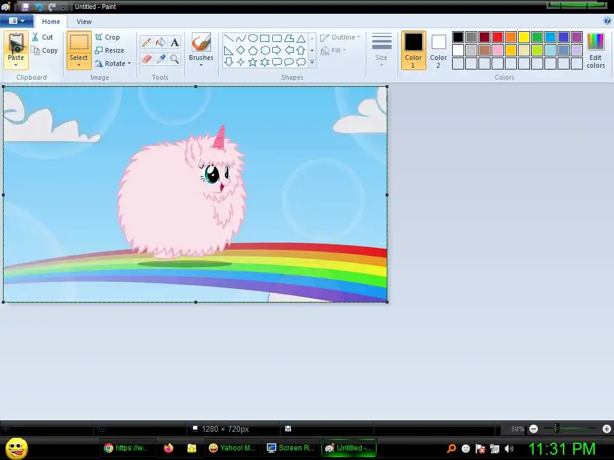Switch to the Home tab
This screenshot has width=614, height=460.
coord(51,22)
